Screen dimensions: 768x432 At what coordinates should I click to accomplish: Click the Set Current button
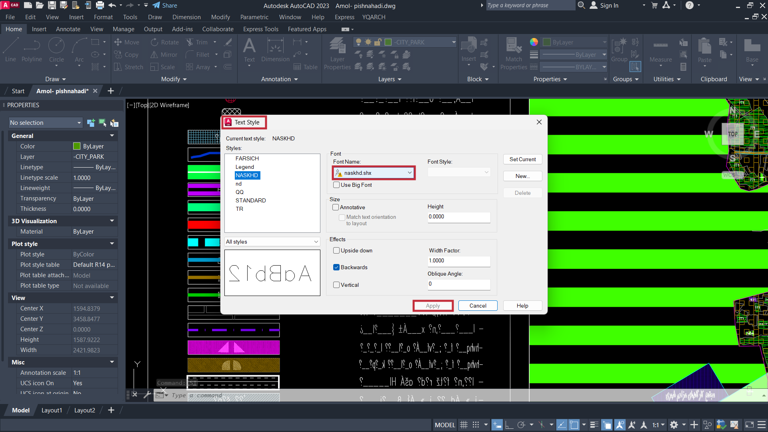point(522,159)
